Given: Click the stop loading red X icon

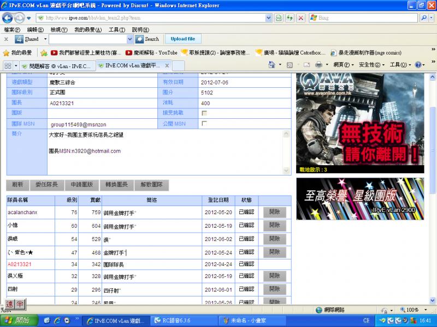Looking at the screenshot, I should [x=300, y=18].
